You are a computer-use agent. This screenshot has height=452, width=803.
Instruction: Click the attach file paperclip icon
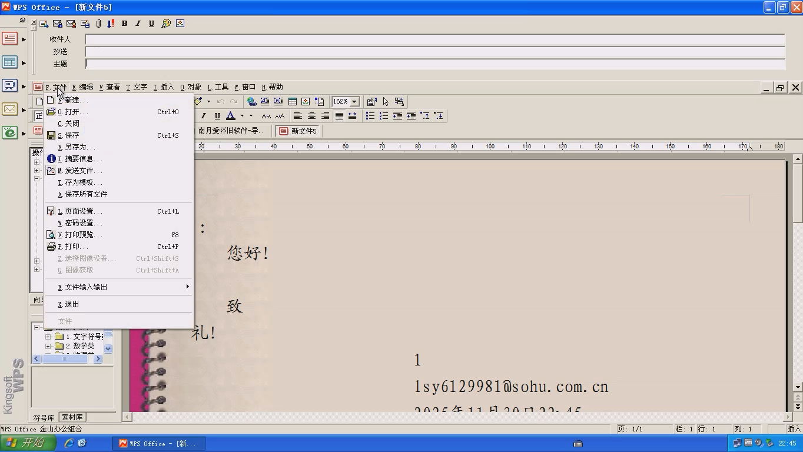[x=98, y=24]
